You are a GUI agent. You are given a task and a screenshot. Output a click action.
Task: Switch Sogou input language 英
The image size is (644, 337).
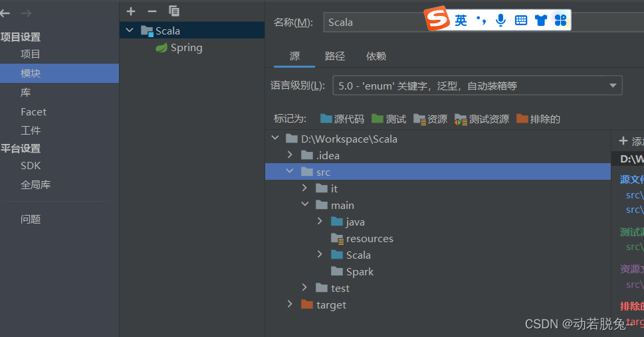(461, 20)
